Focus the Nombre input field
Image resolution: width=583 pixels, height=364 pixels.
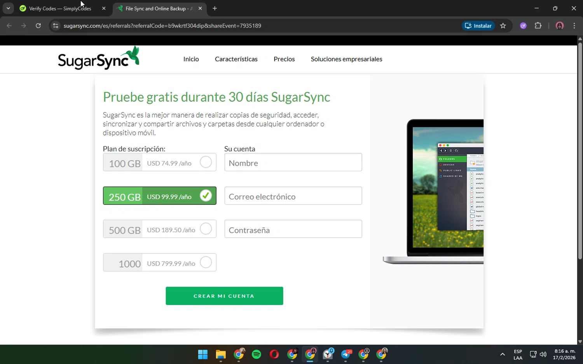[293, 162]
